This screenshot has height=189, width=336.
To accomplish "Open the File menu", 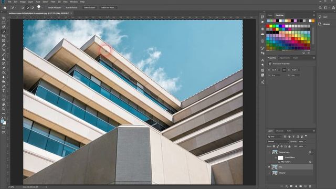I will [x=9, y=2].
